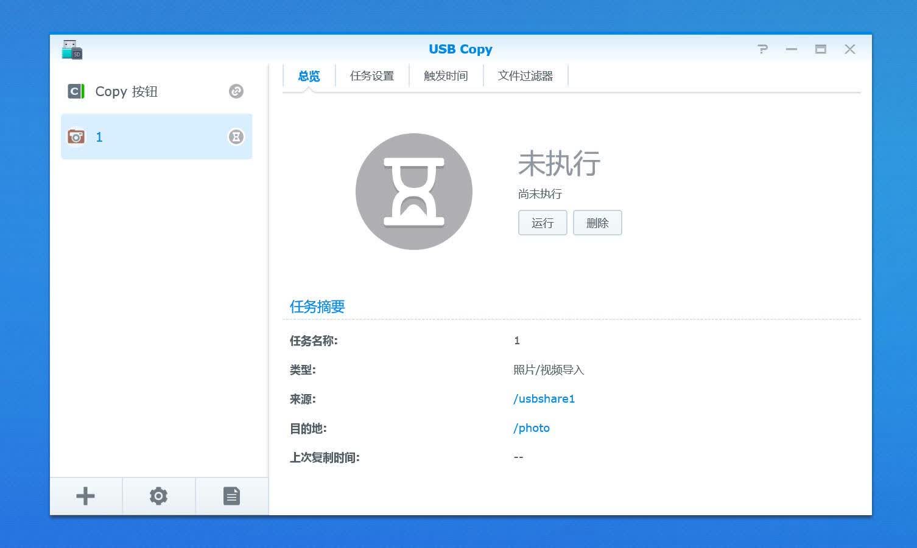
Task: Click the camera icon of task 1
Action: 76,136
